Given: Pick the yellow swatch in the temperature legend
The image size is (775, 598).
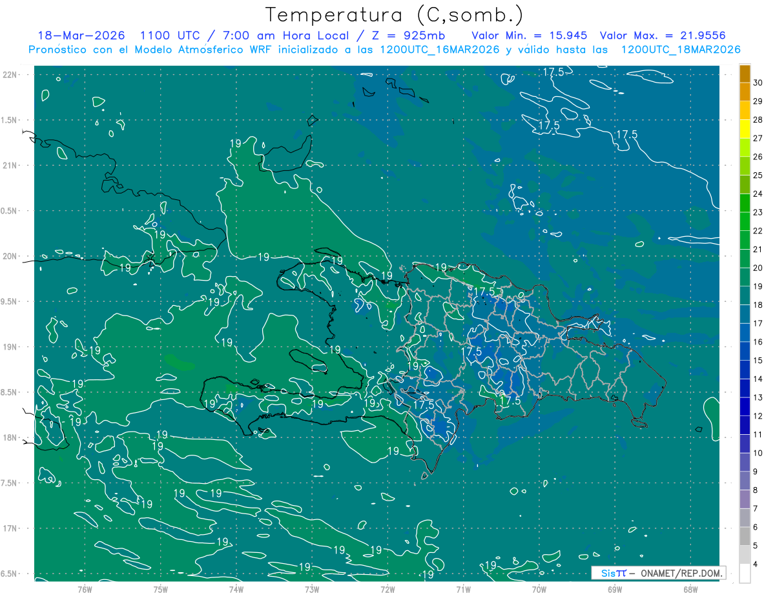Looking at the screenshot, I should click(745, 137).
